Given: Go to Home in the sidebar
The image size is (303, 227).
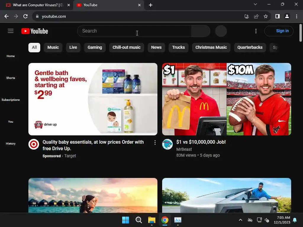Looking at the screenshot, I should 11,56.
